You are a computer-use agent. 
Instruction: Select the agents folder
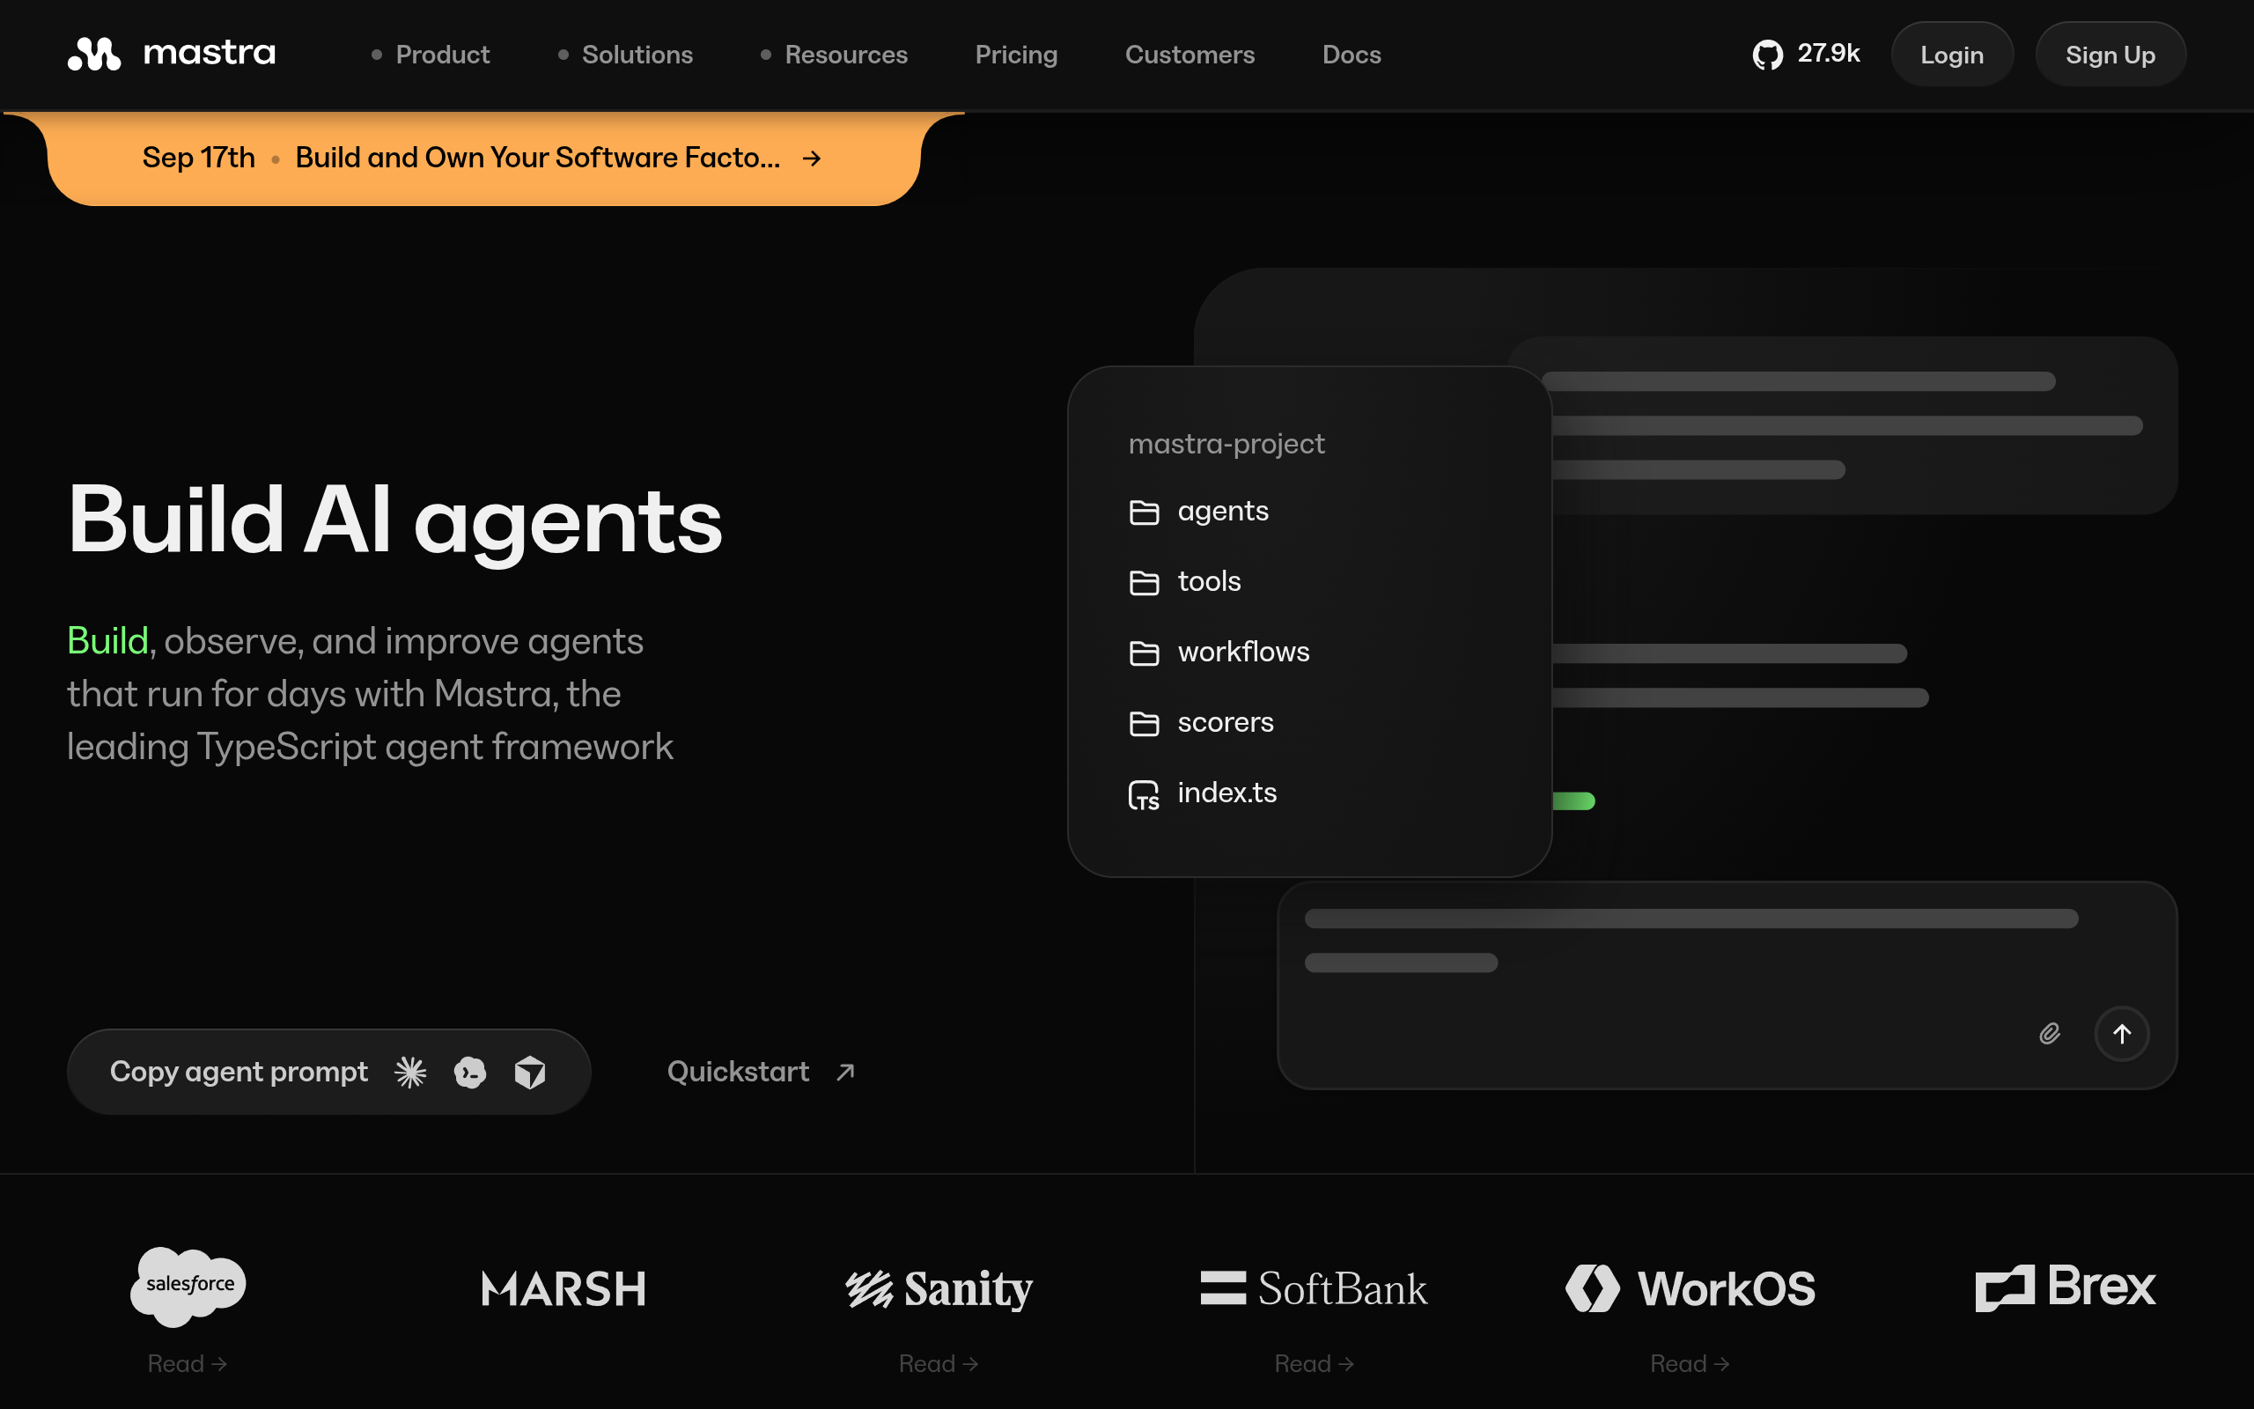[x=1198, y=512]
